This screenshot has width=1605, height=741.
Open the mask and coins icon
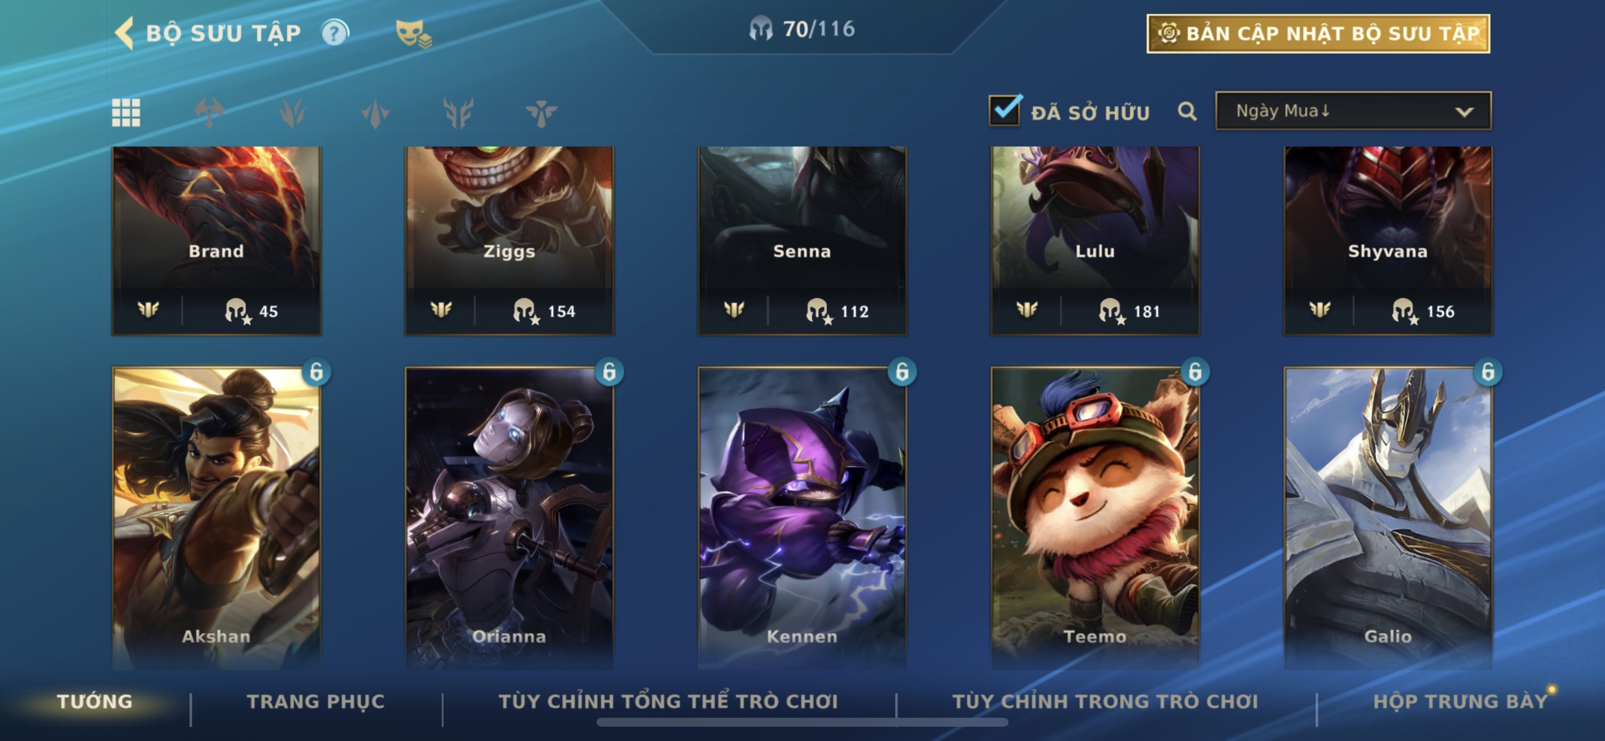tap(413, 33)
